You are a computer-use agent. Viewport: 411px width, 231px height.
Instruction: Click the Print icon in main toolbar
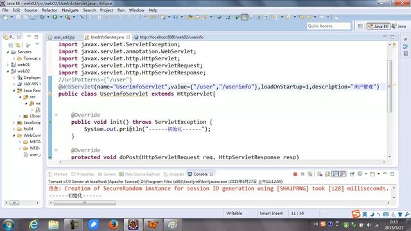click(33, 17)
